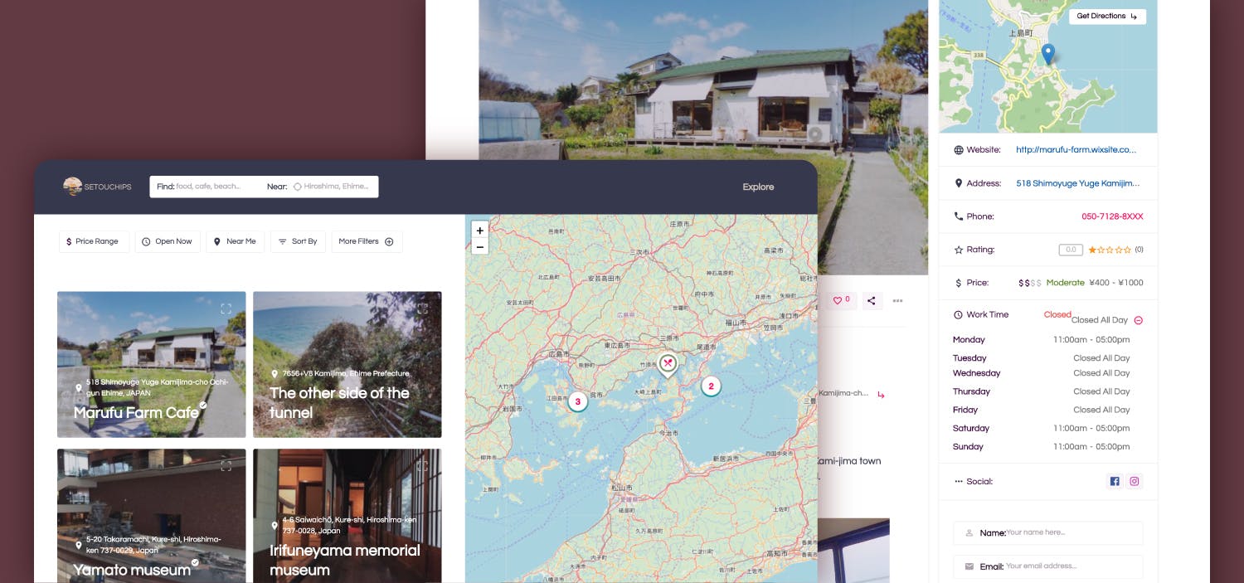Open the Price Range dropdown
This screenshot has height=583, width=1244.
click(x=94, y=241)
